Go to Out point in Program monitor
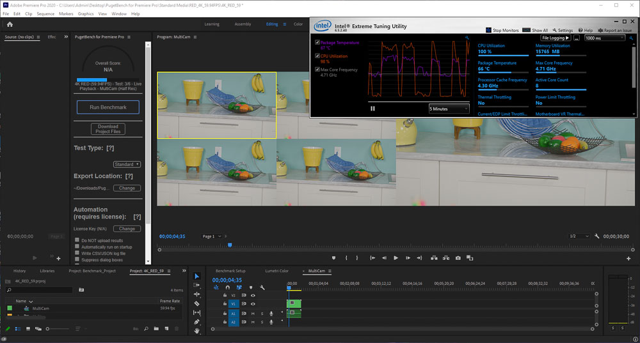The height and width of the screenshot is (343, 640). tap(419, 258)
